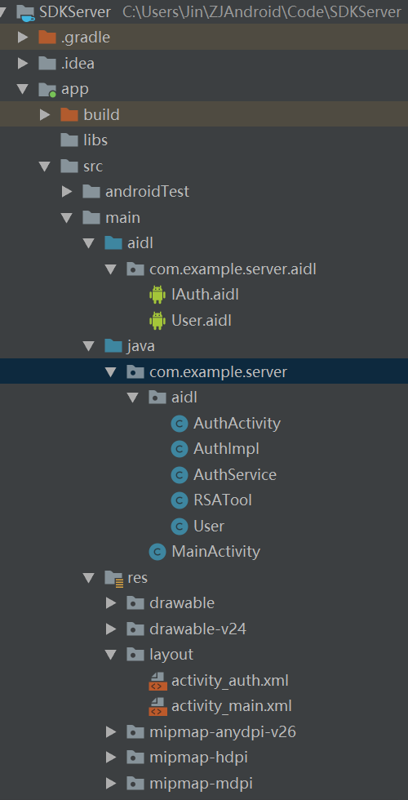Click the IAuth.aidl Android file icon
The image size is (408, 800).
(x=157, y=295)
